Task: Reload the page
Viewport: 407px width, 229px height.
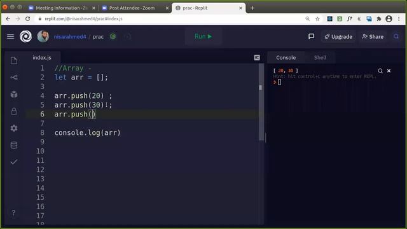Action: coord(27,18)
